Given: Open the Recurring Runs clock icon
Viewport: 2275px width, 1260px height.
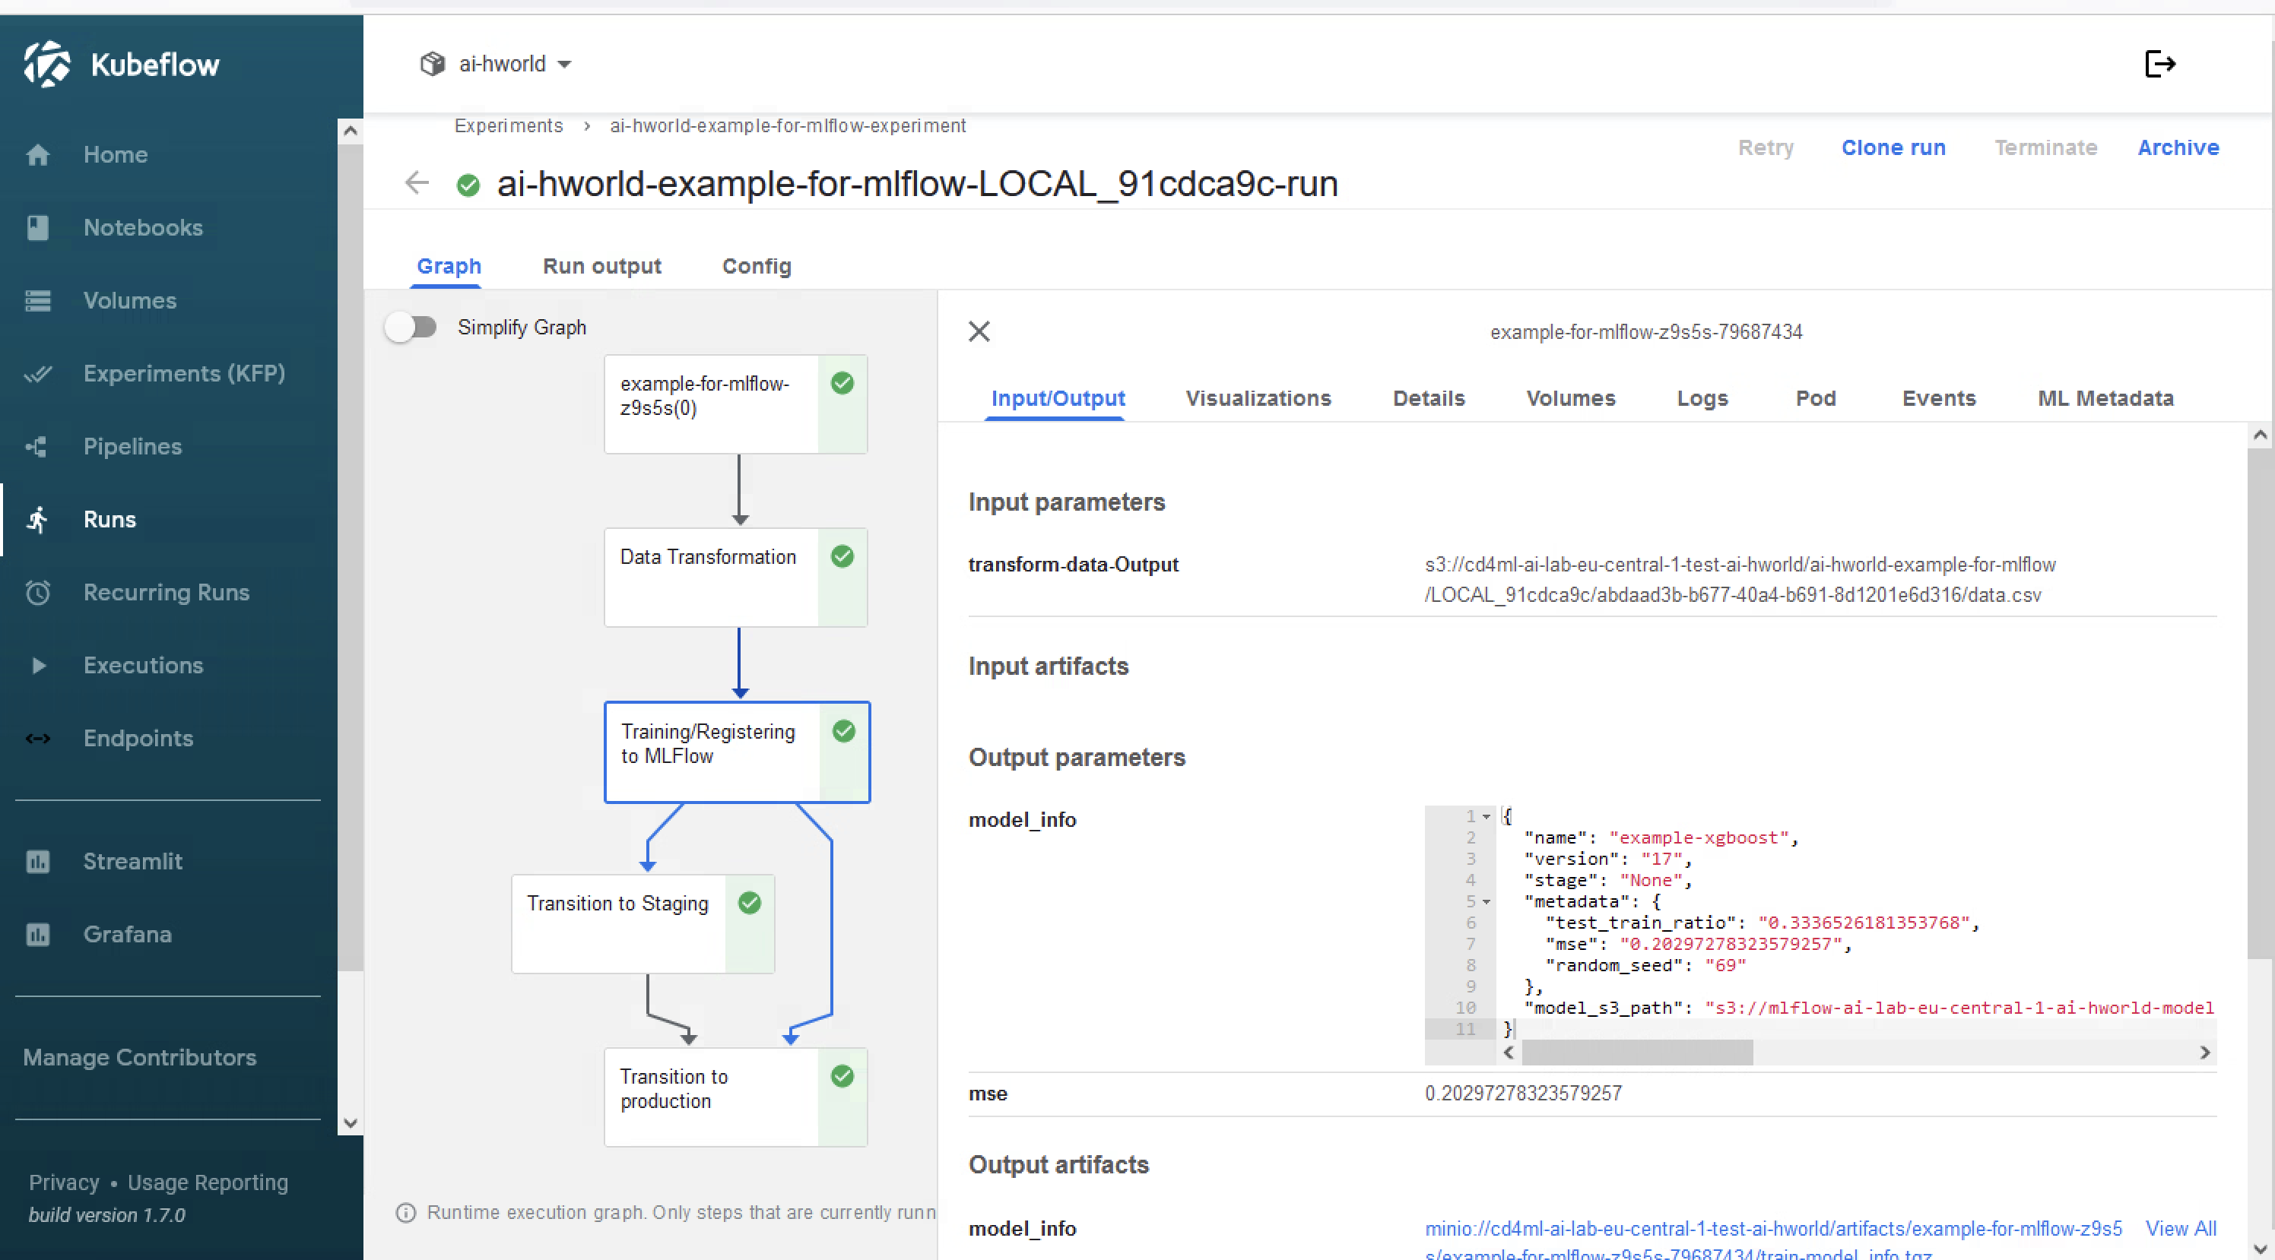Looking at the screenshot, I should pyautogui.click(x=38, y=593).
